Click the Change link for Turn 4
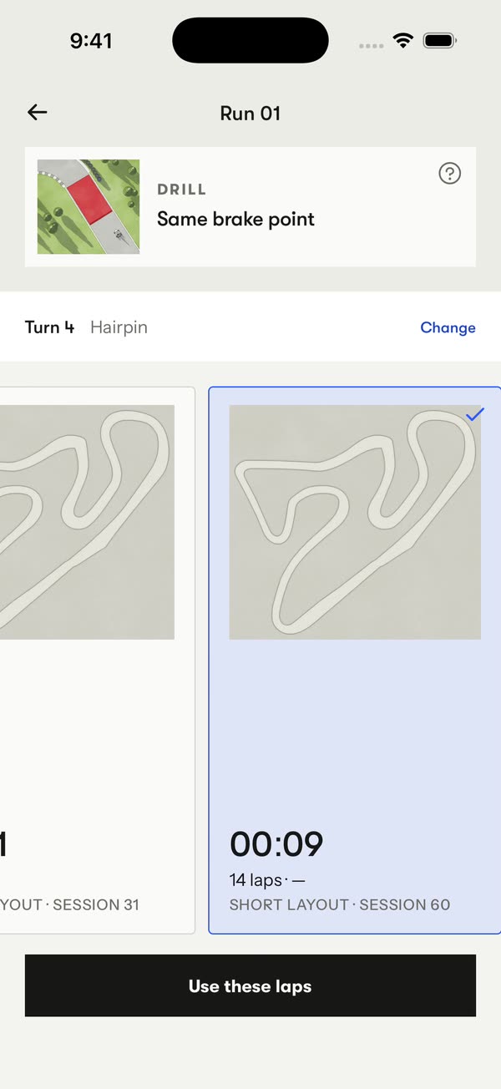 pyautogui.click(x=448, y=327)
